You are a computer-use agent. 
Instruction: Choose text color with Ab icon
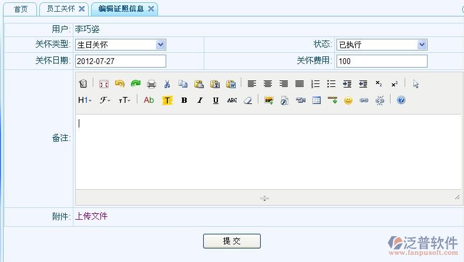(x=149, y=100)
